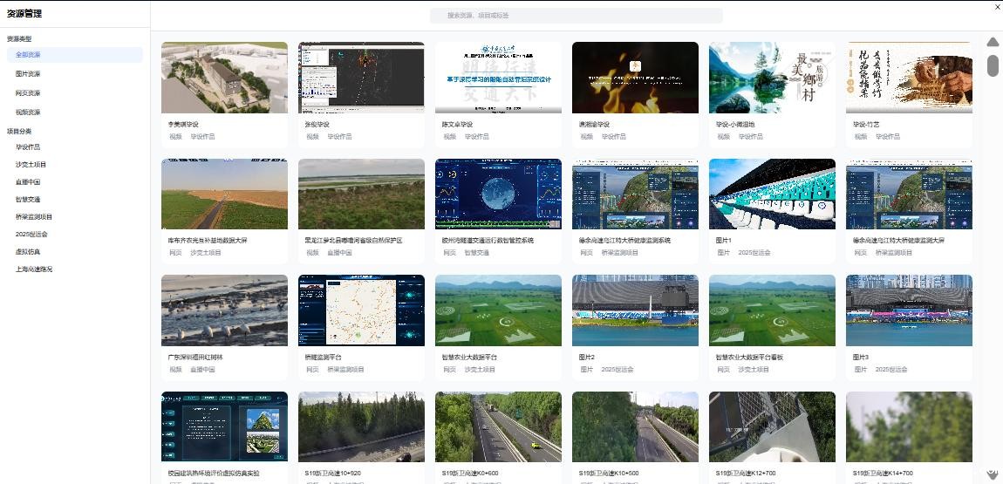
Task: Select the 桥梁监测项目 category
Action: [x=34, y=217]
